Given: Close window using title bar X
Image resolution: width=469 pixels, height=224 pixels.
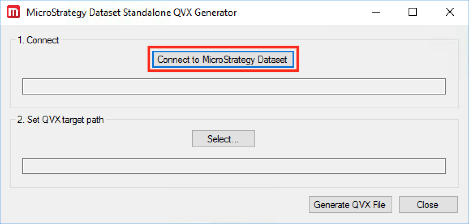Looking at the screenshot, I should click(450, 12).
